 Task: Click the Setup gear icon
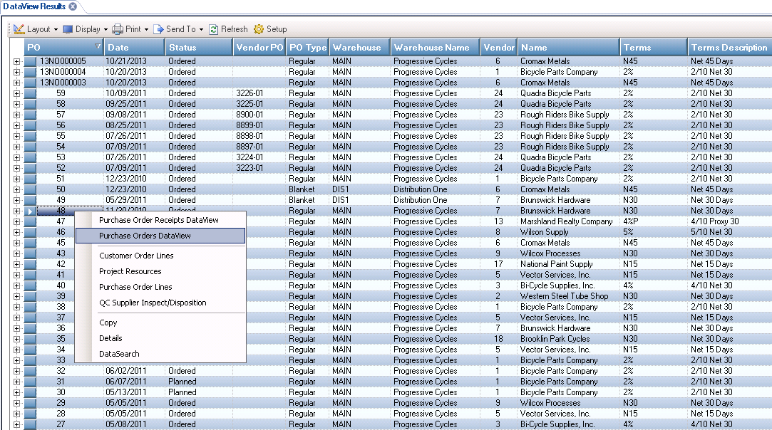pyautogui.click(x=259, y=29)
